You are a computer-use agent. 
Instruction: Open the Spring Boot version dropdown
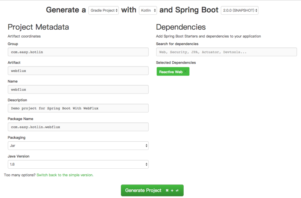pyautogui.click(x=240, y=11)
